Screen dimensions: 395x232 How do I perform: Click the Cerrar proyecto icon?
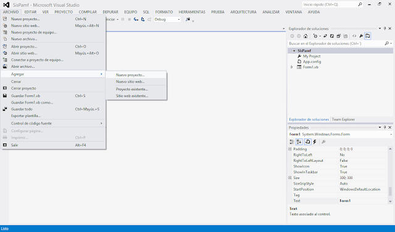[5, 89]
